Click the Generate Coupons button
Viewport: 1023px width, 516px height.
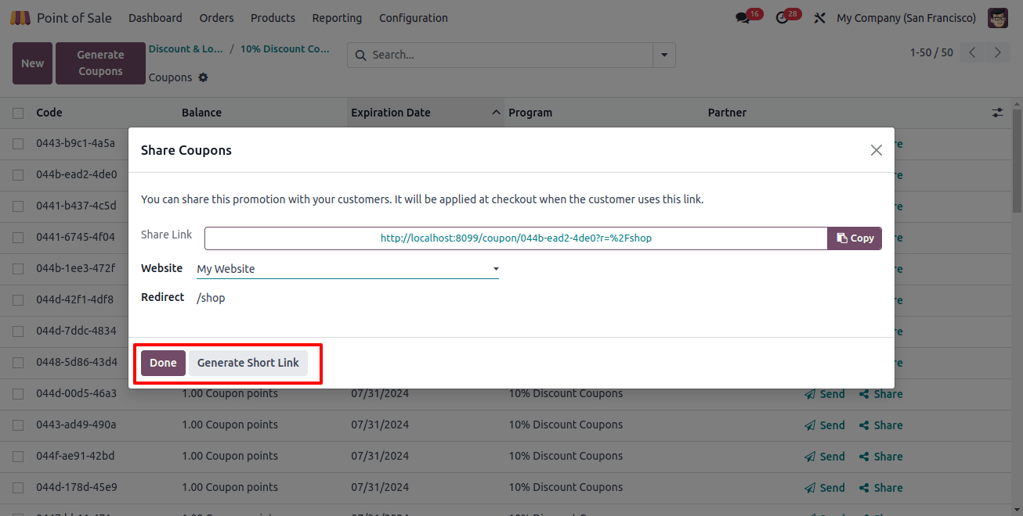pos(100,63)
